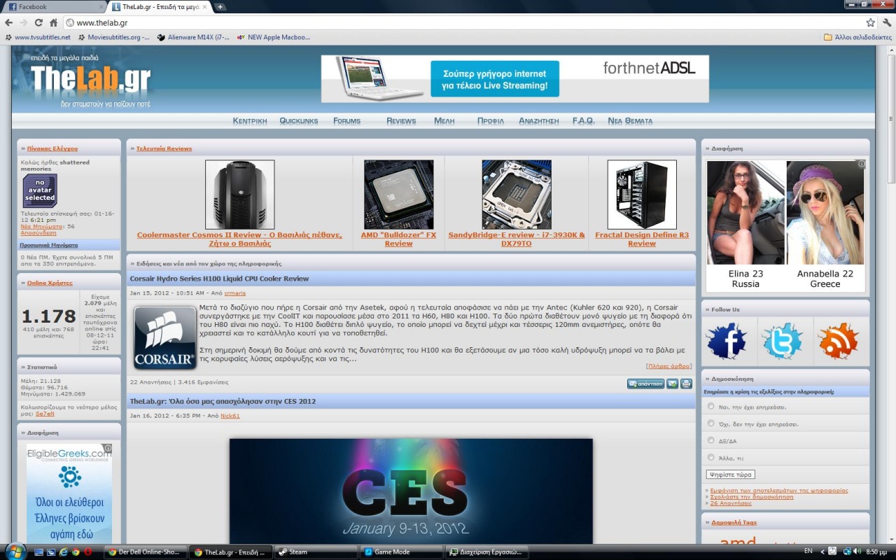The image size is (896, 560).
Task: Click the 'Ψηφίστε τώρα' vote button
Action: (x=730, y=475)
